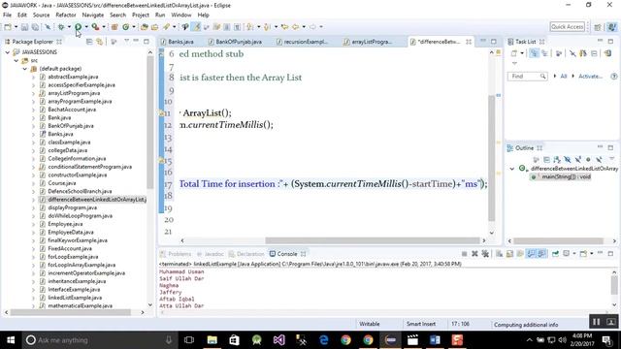Select main(String[]) method in Outline
The height and width of the screenshot is (349, 621).
562,176
